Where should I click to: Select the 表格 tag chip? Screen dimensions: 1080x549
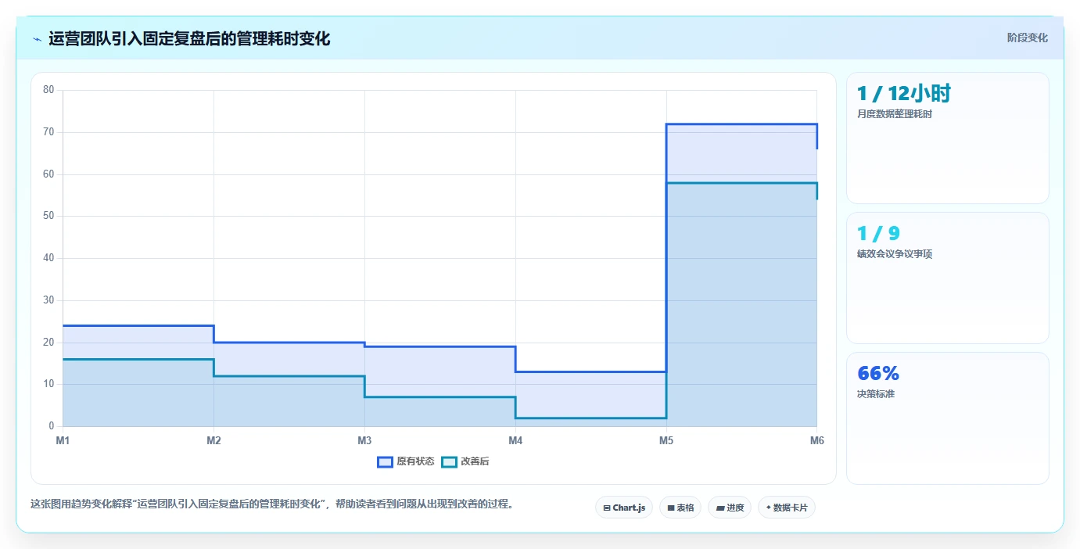point(680,508)
